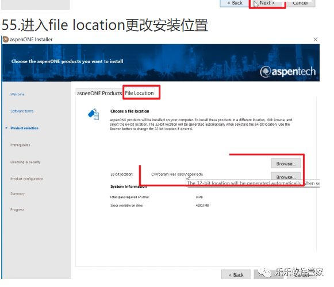Select the Progress step in sidebar
Viewport: 334px width, 287px height.
(x=17, y=210)
